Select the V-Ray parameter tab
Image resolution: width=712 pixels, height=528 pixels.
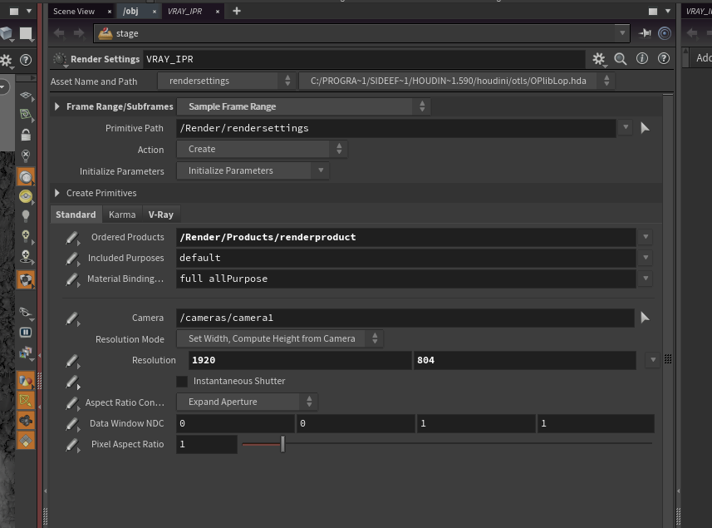click(x=160, y=215)
